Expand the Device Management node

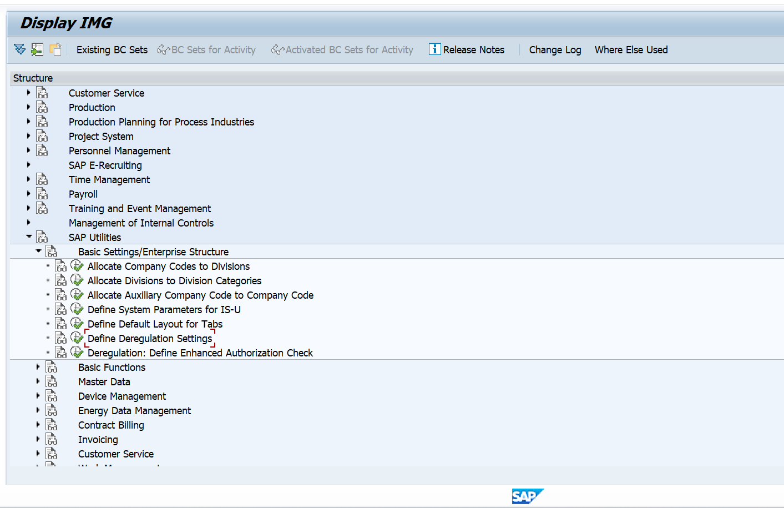[x=38, y=396]
